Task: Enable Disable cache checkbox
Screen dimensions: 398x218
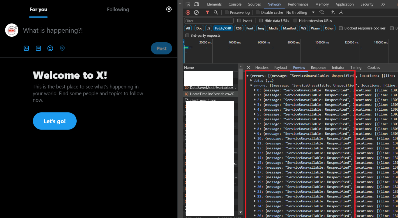Action: click(x=258, y=12)
